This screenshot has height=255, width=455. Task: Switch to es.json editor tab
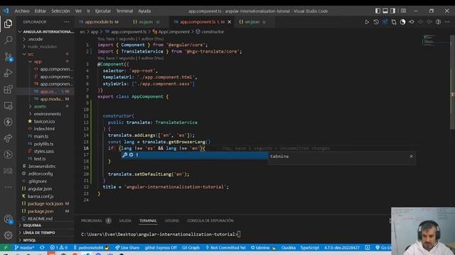point(146,22)
